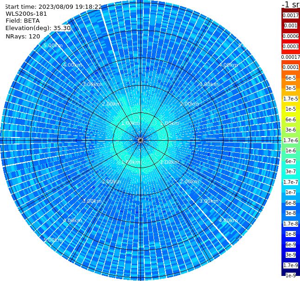The image size is (300, 281).
Task: Pick the 1e-6 colorbar tick label
Action: (291, 150)
